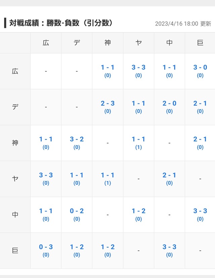Image resolution: width=215 pixels, height=278 pixels.
Task: Open 中 vs ヤ record 1 - 2
Action: [x=138, y=215]
